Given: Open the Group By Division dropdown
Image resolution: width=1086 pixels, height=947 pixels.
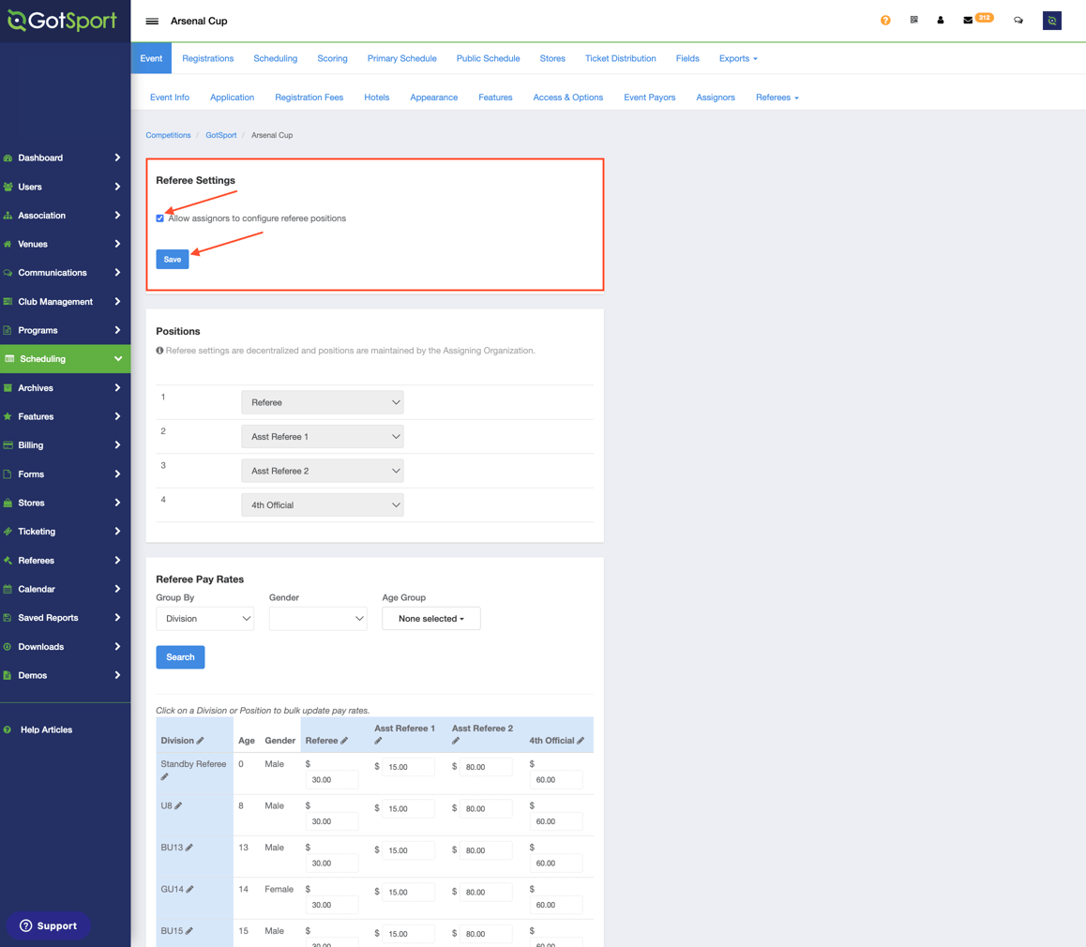Looking at the screenshot, I should [x=205, y=618].
